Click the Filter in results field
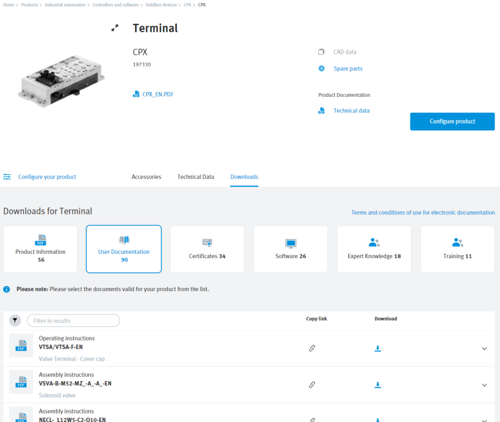Image resolution: width=500 pixels, height=422 pixels. click(73, 321)
